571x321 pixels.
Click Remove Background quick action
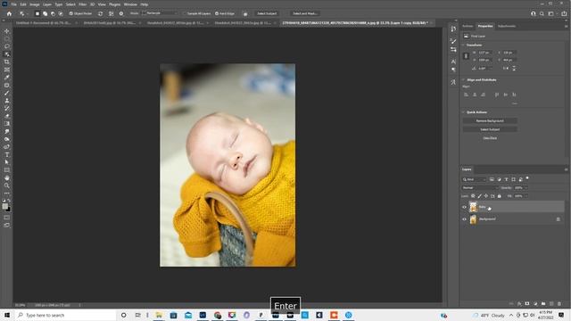point(490,121)
